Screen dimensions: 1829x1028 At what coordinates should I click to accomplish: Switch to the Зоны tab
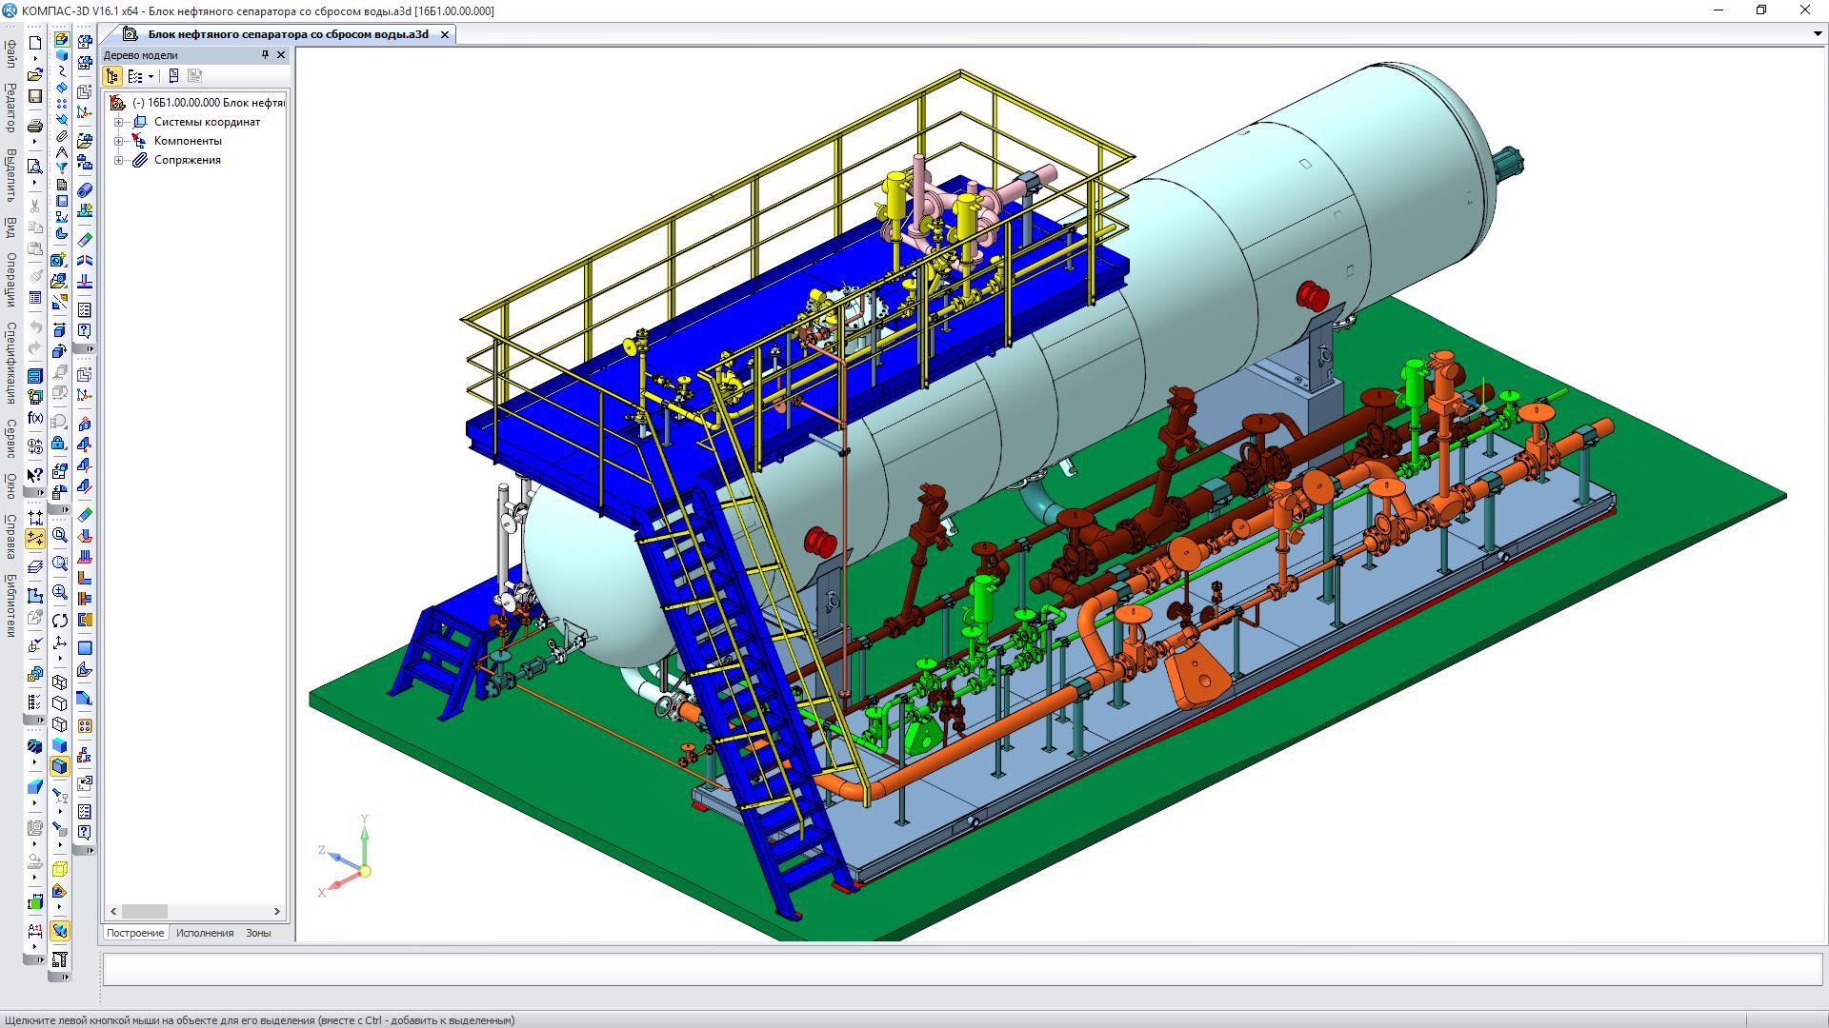click(258, 933)
